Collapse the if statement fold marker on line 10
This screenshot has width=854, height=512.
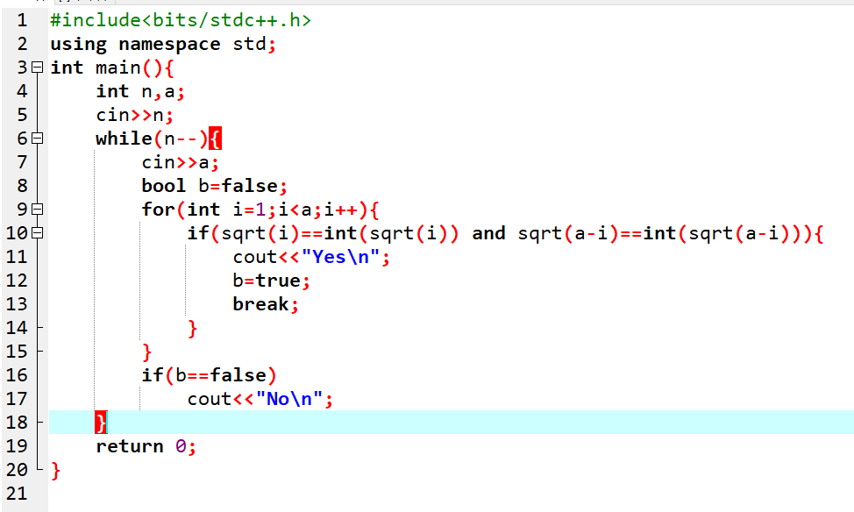coord(36,233)
